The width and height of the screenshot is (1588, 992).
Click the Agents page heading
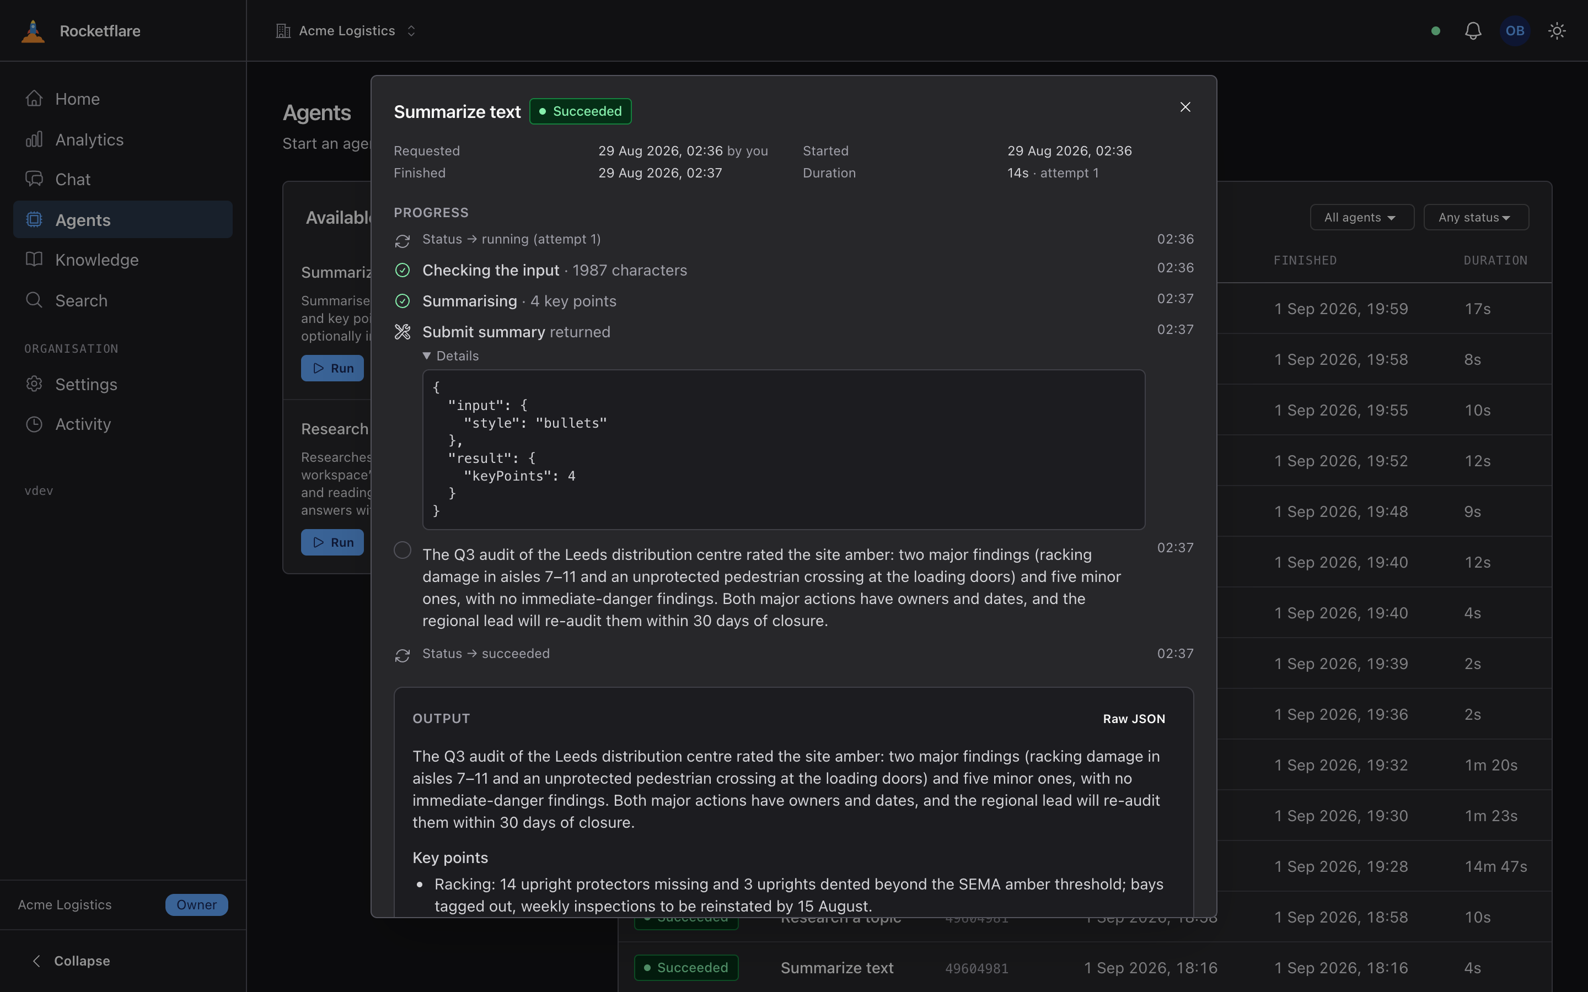(316, 113)
